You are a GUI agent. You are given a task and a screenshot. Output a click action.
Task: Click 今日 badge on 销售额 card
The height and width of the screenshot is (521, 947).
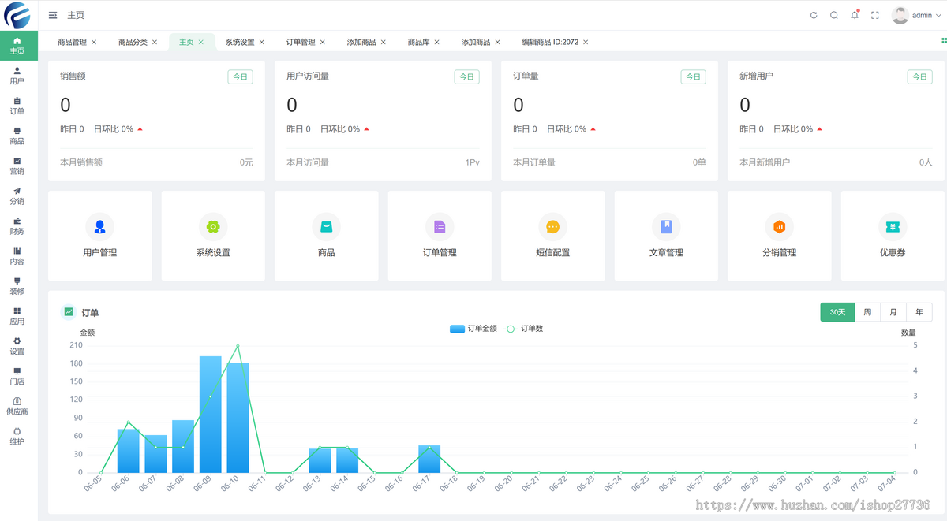240,76
